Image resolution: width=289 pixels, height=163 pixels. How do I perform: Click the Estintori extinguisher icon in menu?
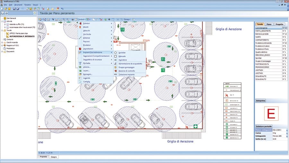coord(80,24)
